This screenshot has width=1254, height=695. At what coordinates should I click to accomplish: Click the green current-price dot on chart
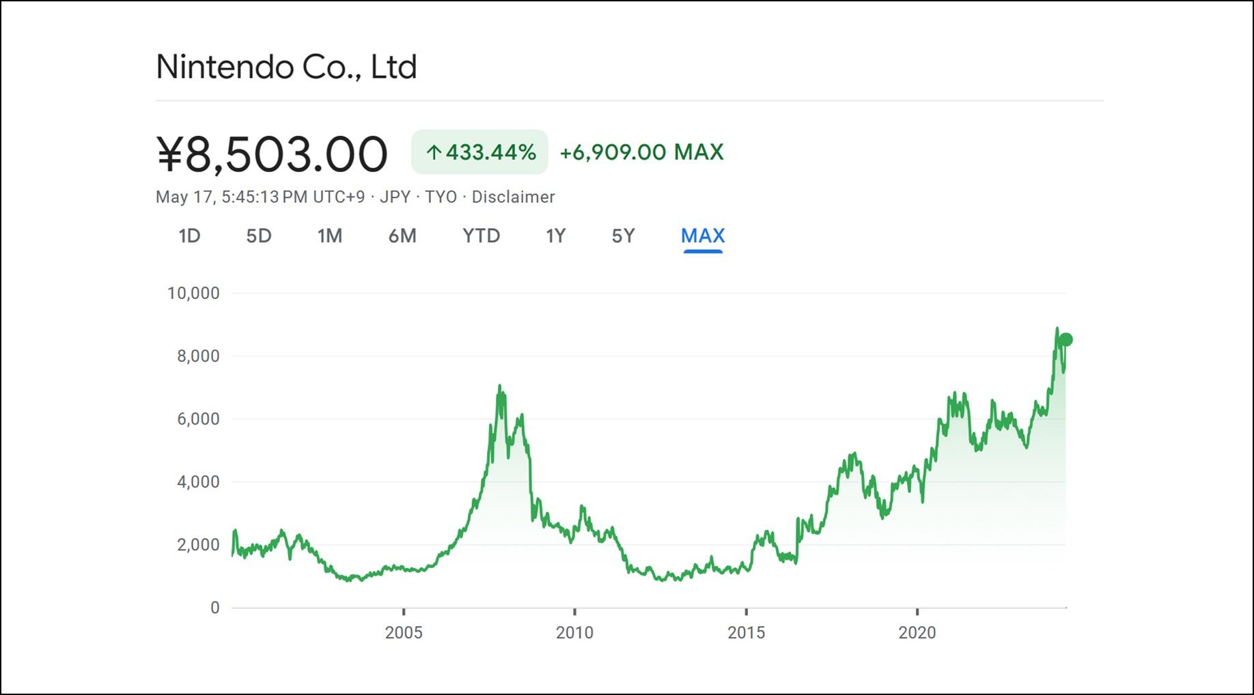pos(1065,340)
